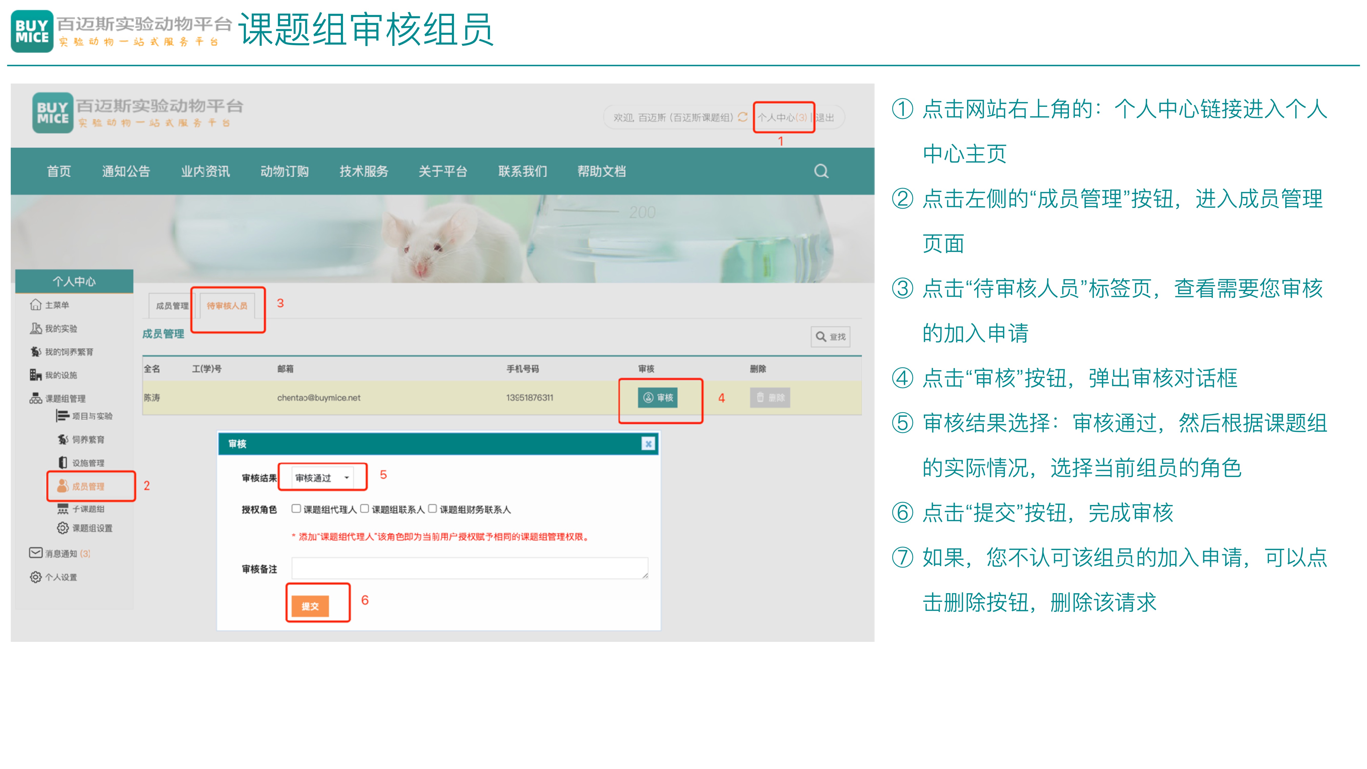Viewport: 1367px width, 769px height.
Task: Click the building icon beside 我的设施
Action: point(36,375)
